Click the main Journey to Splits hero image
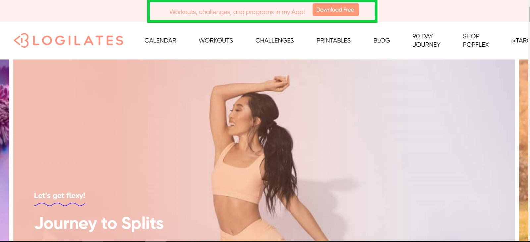The width and height of the screenshot is (530, 242). coord(264,150)
